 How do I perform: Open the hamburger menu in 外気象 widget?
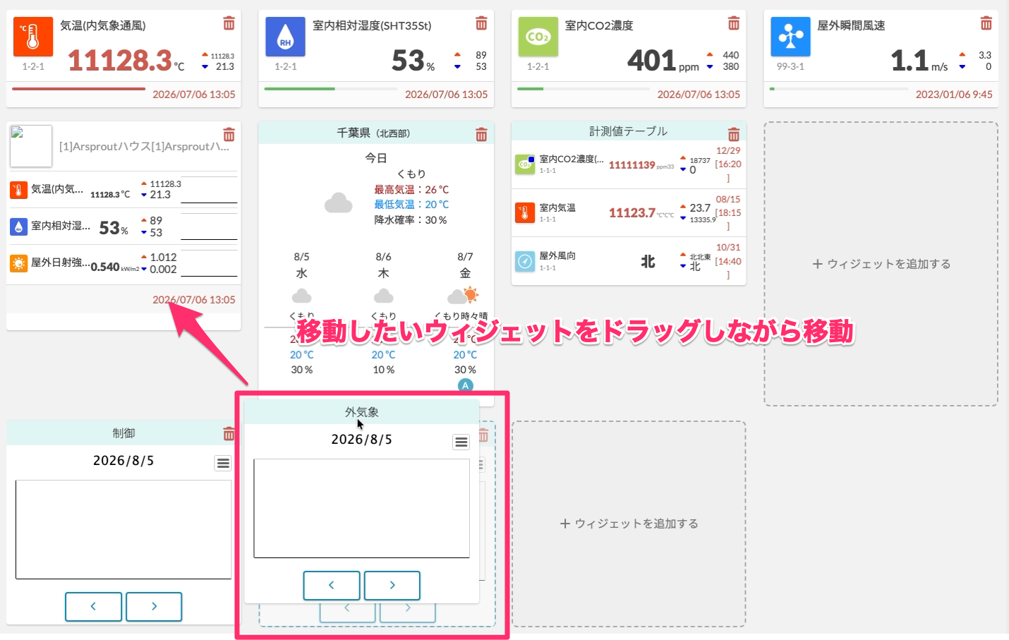pyautogui.click(x=461, y=442)
